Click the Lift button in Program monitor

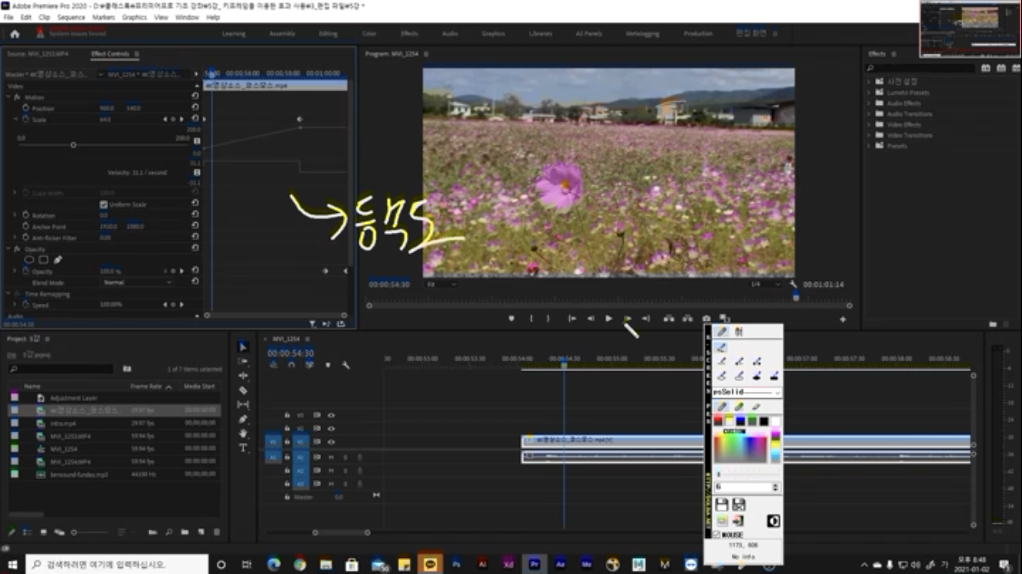pyautogui.click(x=669, y=318)
